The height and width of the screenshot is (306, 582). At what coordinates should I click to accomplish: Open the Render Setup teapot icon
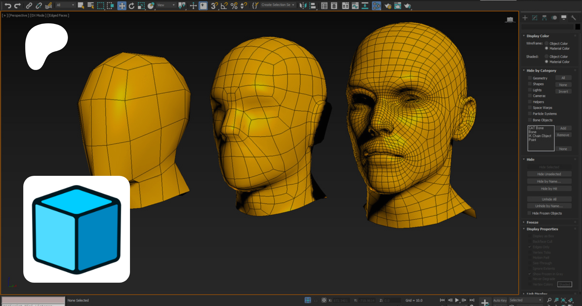388,6
